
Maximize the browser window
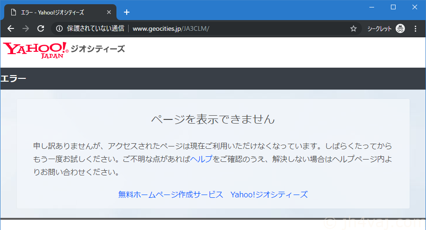click(x=393, y=7)
